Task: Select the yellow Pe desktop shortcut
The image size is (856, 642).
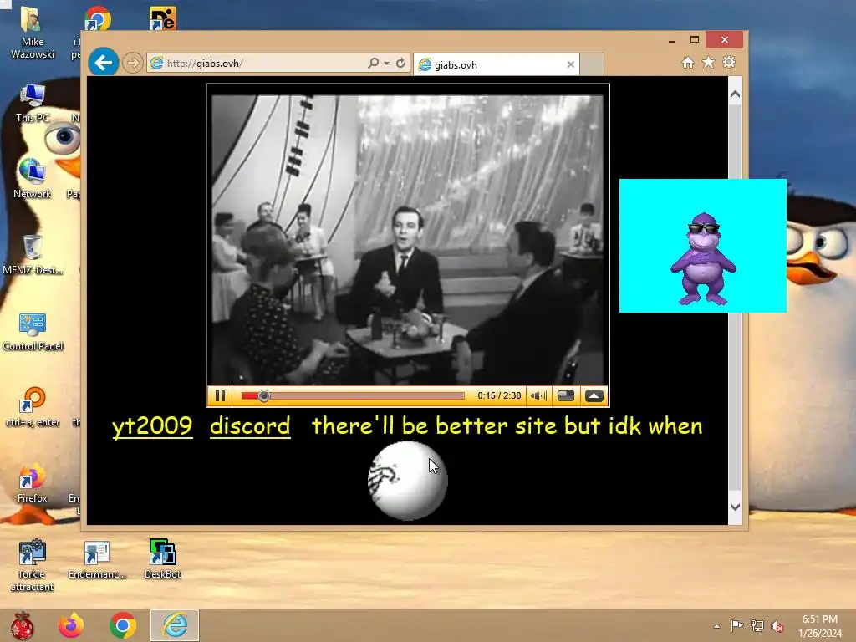Action: coord(162,18)
